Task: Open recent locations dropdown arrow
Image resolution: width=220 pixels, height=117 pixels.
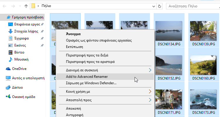Action: [x=20, y=6]
